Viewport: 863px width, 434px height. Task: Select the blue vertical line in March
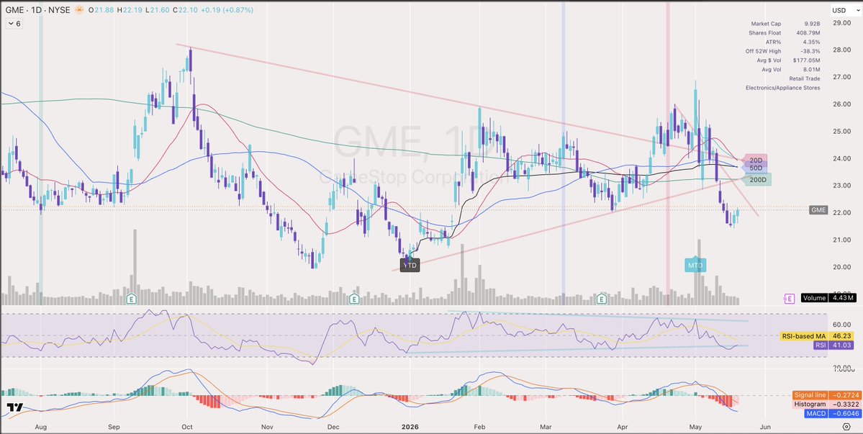pyautogui.click(x=563, y=153)
